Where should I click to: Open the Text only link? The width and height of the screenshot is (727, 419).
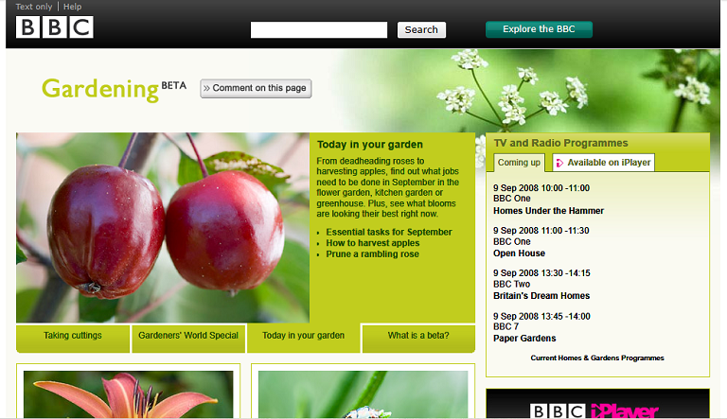34,7
